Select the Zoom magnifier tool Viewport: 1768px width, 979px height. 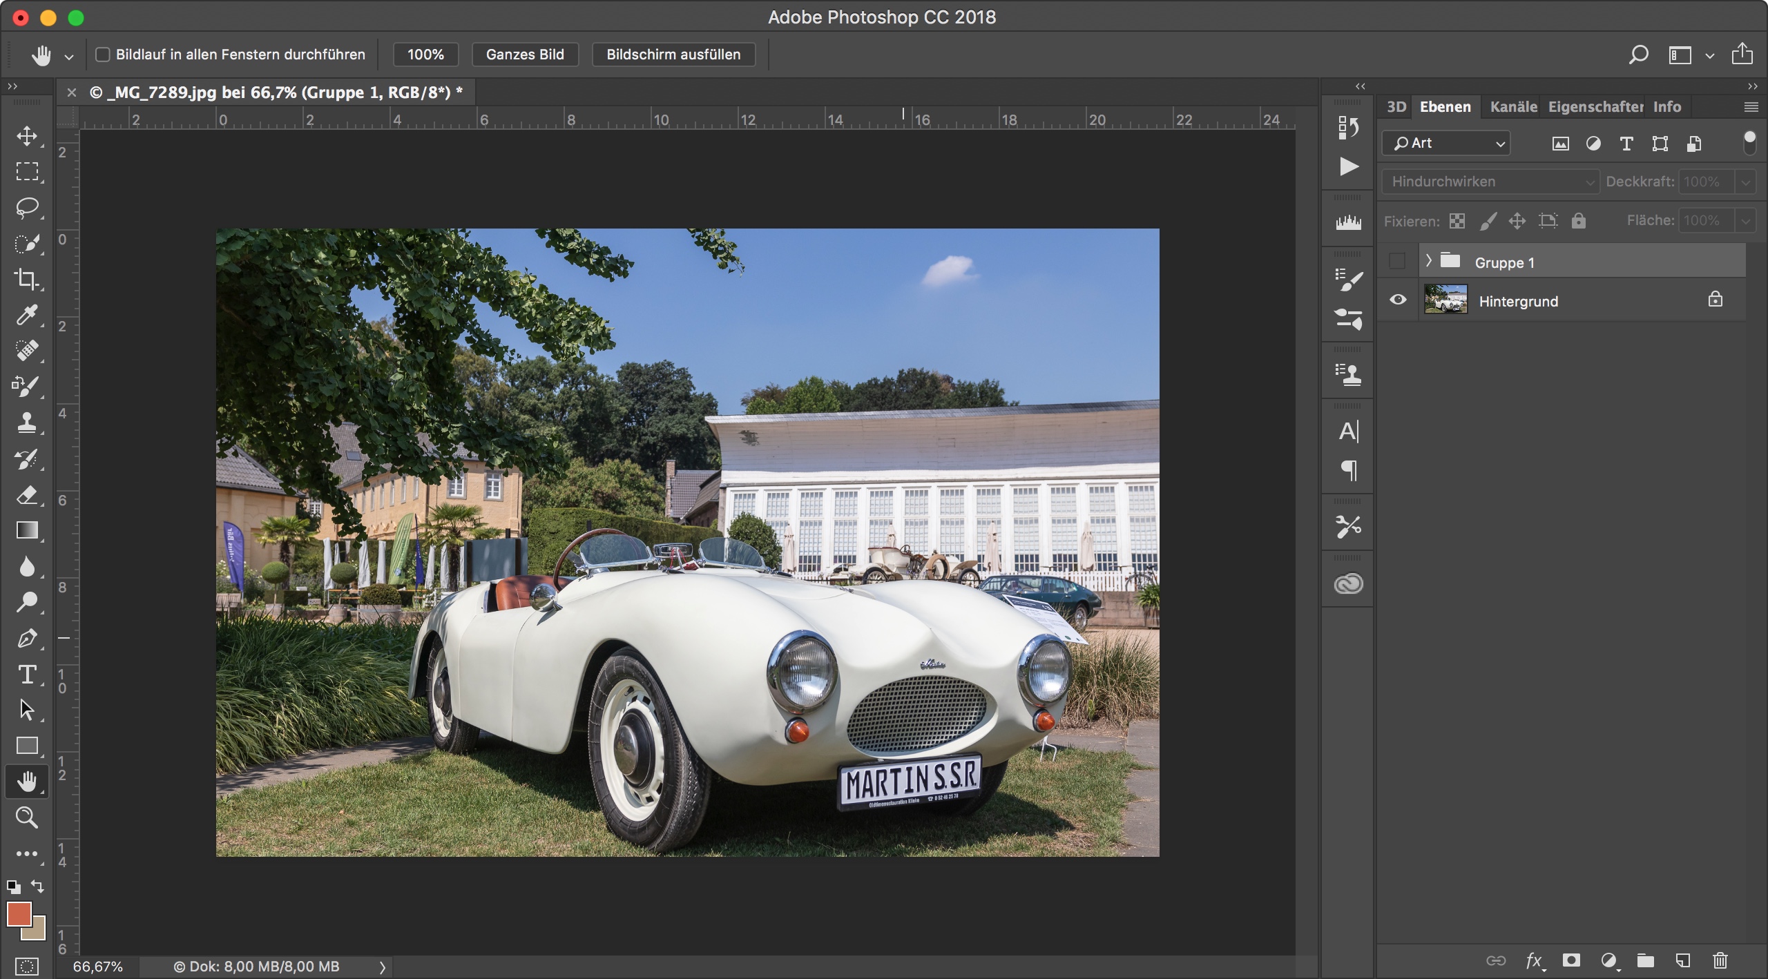click(27, 817)
